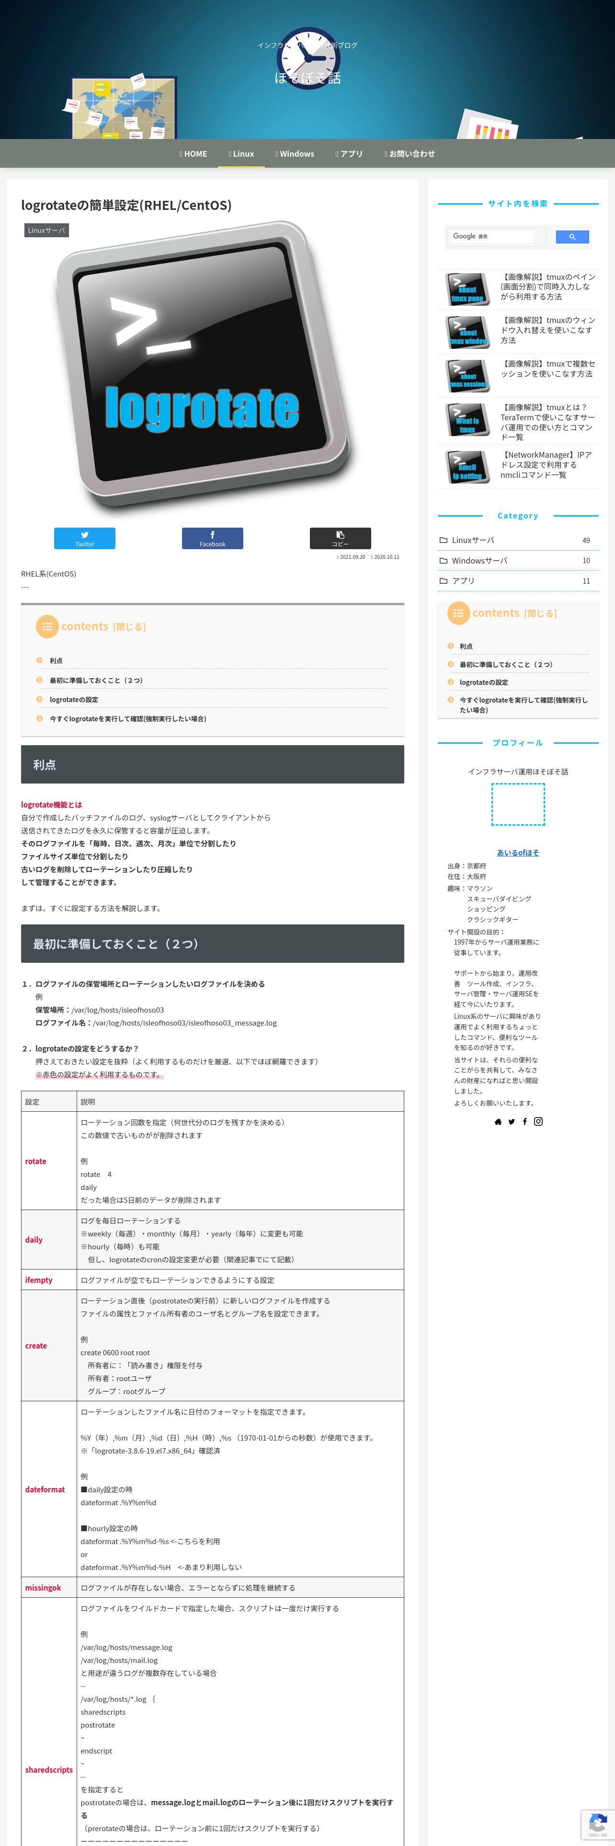The height and width of the screenshot is (1846, 615).
Task: Click the ifempty setting cell
Action: [x=49, y=1280]
